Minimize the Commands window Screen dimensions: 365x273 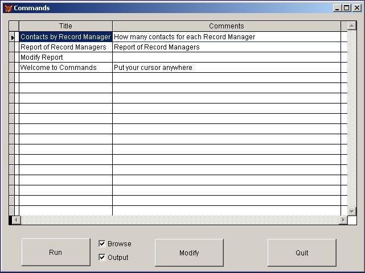tap(337, 8)
